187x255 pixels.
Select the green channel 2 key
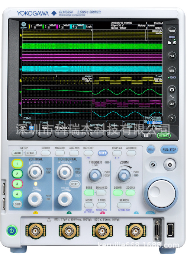click(x=17, y=174)
